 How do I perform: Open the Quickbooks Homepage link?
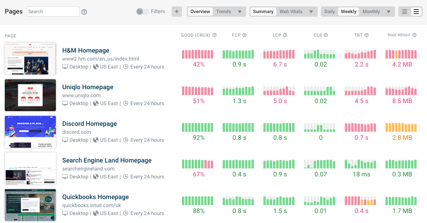coord(95,197)
